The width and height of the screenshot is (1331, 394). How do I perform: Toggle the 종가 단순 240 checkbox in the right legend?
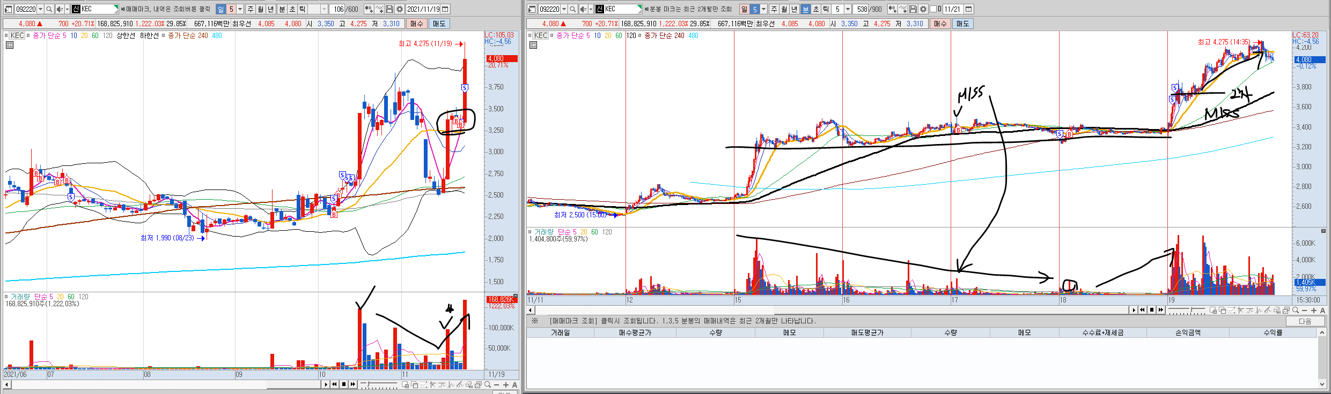(641, 36)
